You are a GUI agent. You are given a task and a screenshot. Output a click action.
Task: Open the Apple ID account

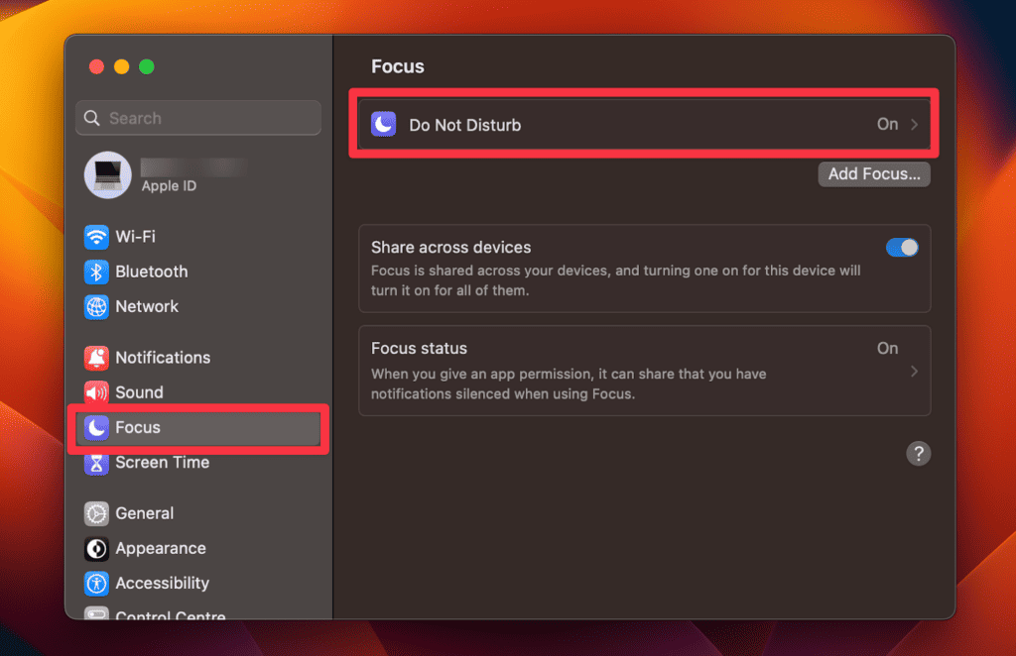point(198,174)
